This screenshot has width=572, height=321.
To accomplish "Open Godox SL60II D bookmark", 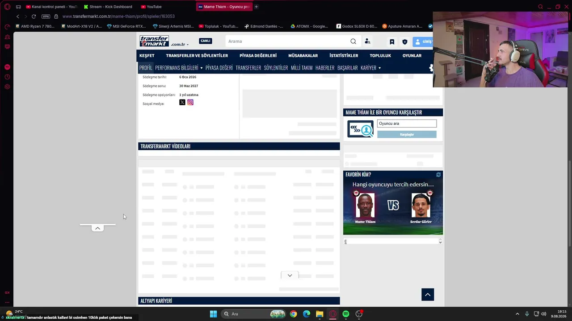I will (x=357, y=26).
